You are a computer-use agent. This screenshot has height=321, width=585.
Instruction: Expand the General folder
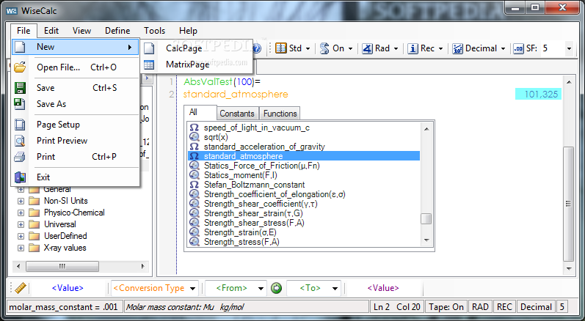pos(21,190)
